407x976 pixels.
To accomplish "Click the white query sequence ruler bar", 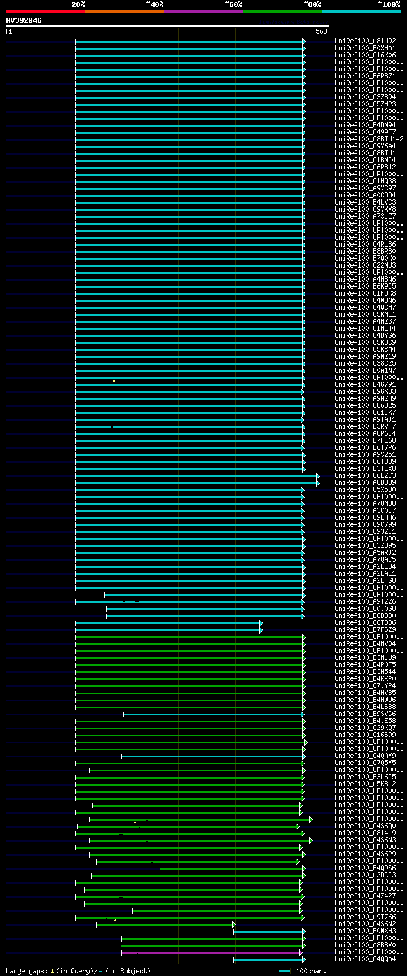I will click(x=168, y=26).
